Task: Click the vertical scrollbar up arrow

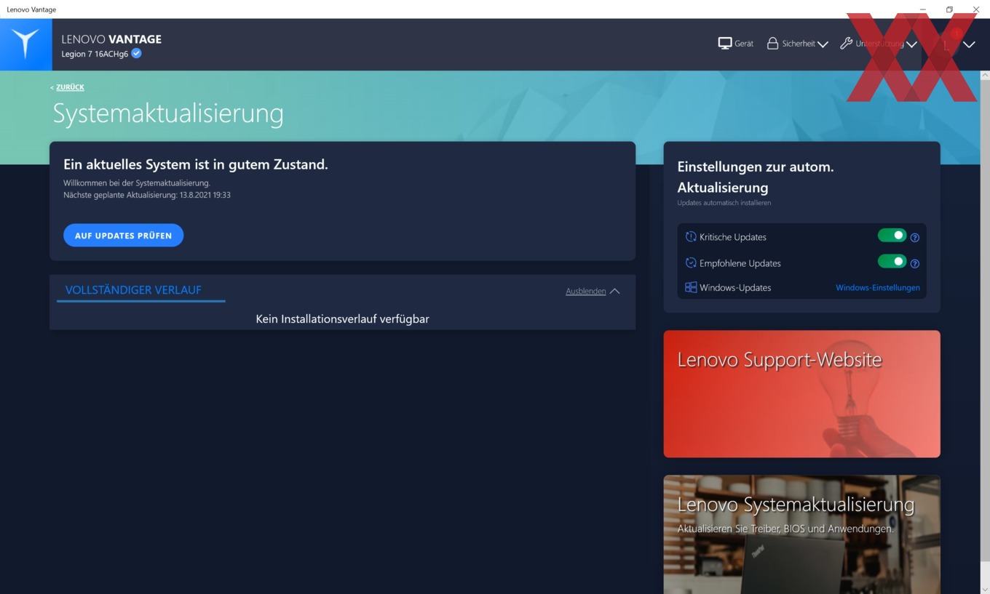Action: [985, 76]
